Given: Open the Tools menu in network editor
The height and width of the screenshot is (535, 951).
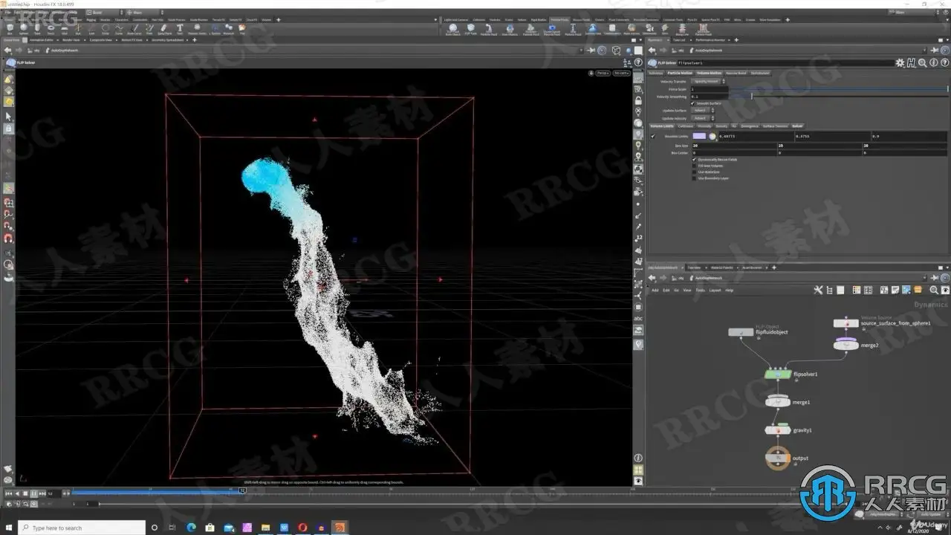Looking at the screenshot, I should click(700, 290).
